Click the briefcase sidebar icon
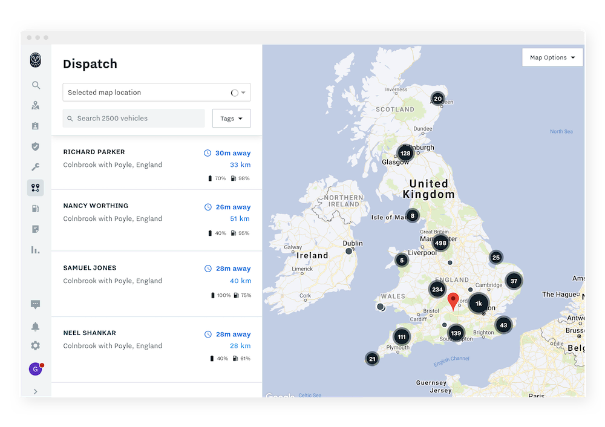605x427 pixels. tap(36, 126)
